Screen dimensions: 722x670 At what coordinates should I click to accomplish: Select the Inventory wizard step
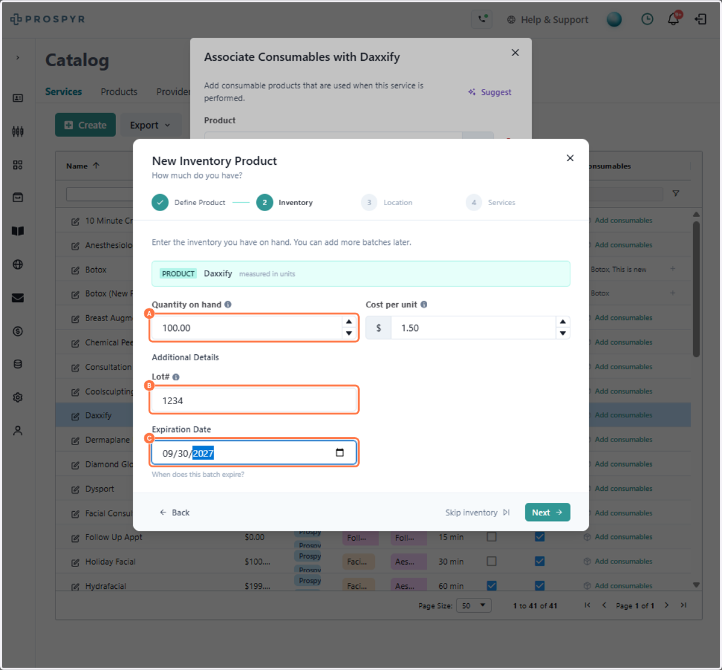coord(285,203)
